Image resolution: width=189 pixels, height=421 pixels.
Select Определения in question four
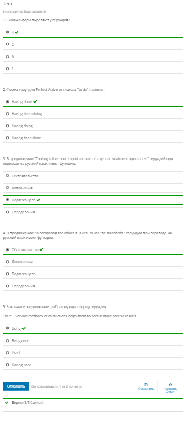[x=93, y=286]
